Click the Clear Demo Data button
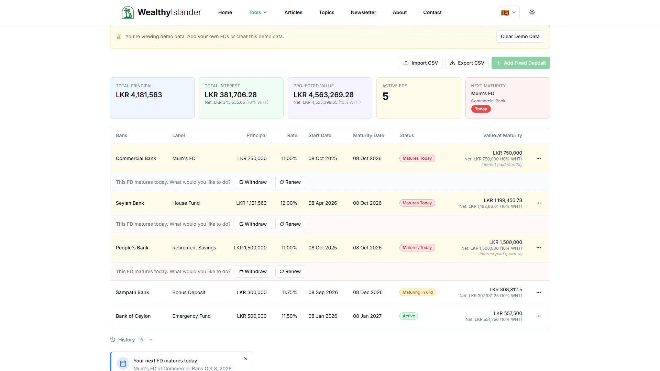660x371 pixels. pyautogui.click(x=520, y=36)
